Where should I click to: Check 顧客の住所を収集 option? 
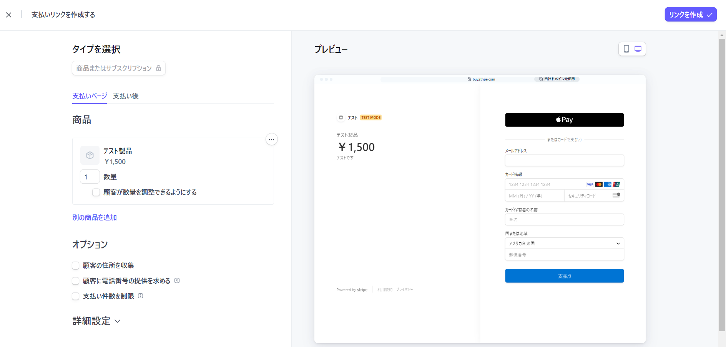tap(76, 266)
